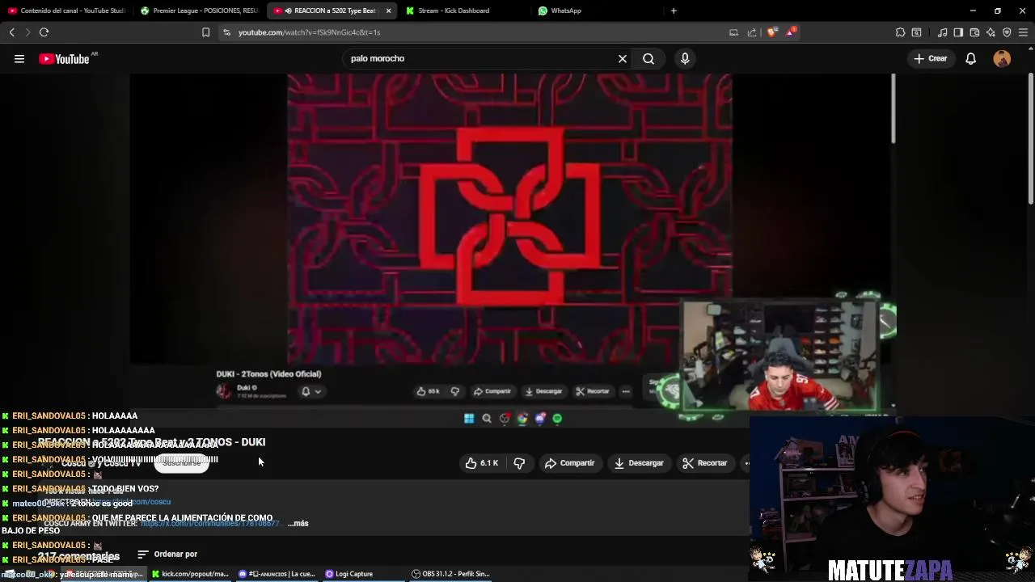Screen dimensions: 1035x582
Task: Like the video with 6.1 K likes
Action: [x=481, y=463]
